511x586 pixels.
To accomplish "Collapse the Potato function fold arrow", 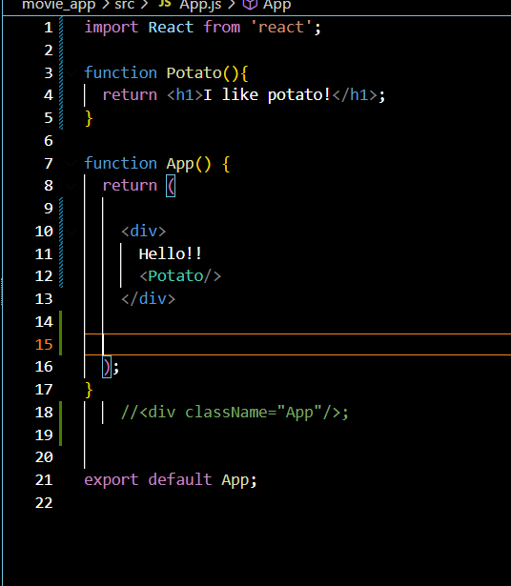I will click(x=72, y=72).
